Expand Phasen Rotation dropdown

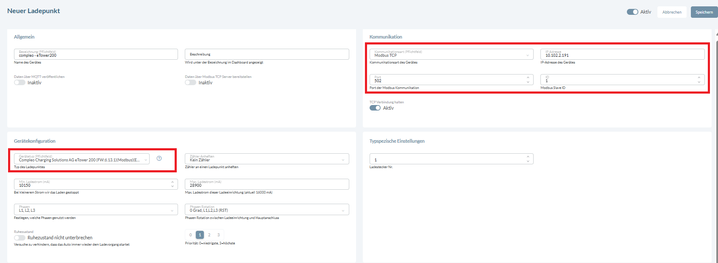click(x=267, y=209)
